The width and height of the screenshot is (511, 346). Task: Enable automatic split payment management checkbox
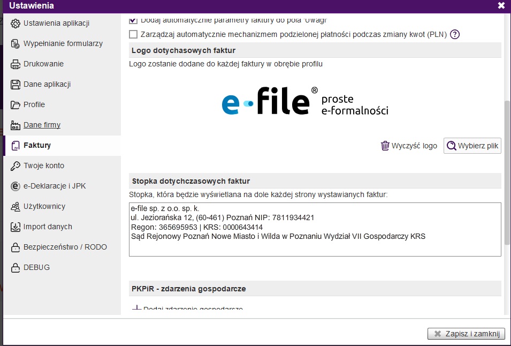pos(133,34)
